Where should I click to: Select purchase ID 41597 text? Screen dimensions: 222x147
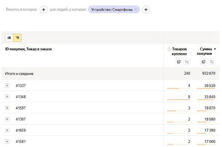click(21, 108)
